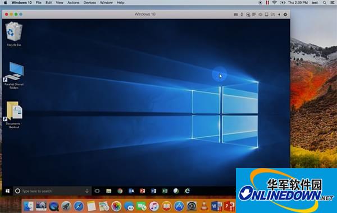Open Notes from the Dock
Viewport: 337px width, 213px height.
coord(92,206)
